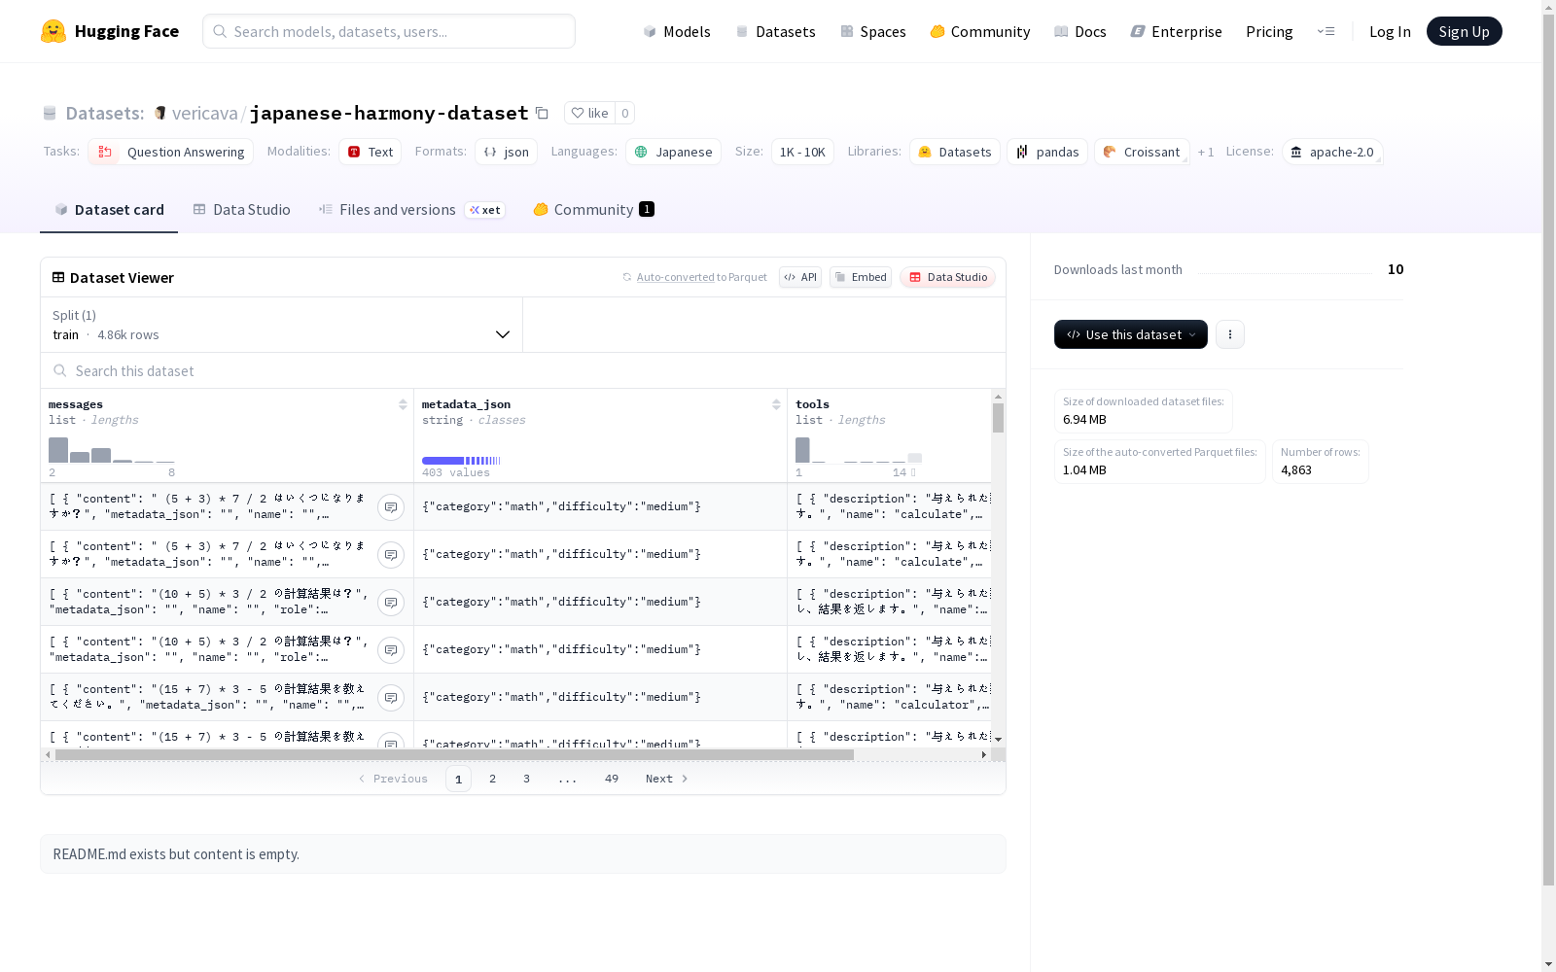Image resolution: width=1556 pixels, height=972 pixels.
Task: Click the Japanese language tag
Action: 674,152
